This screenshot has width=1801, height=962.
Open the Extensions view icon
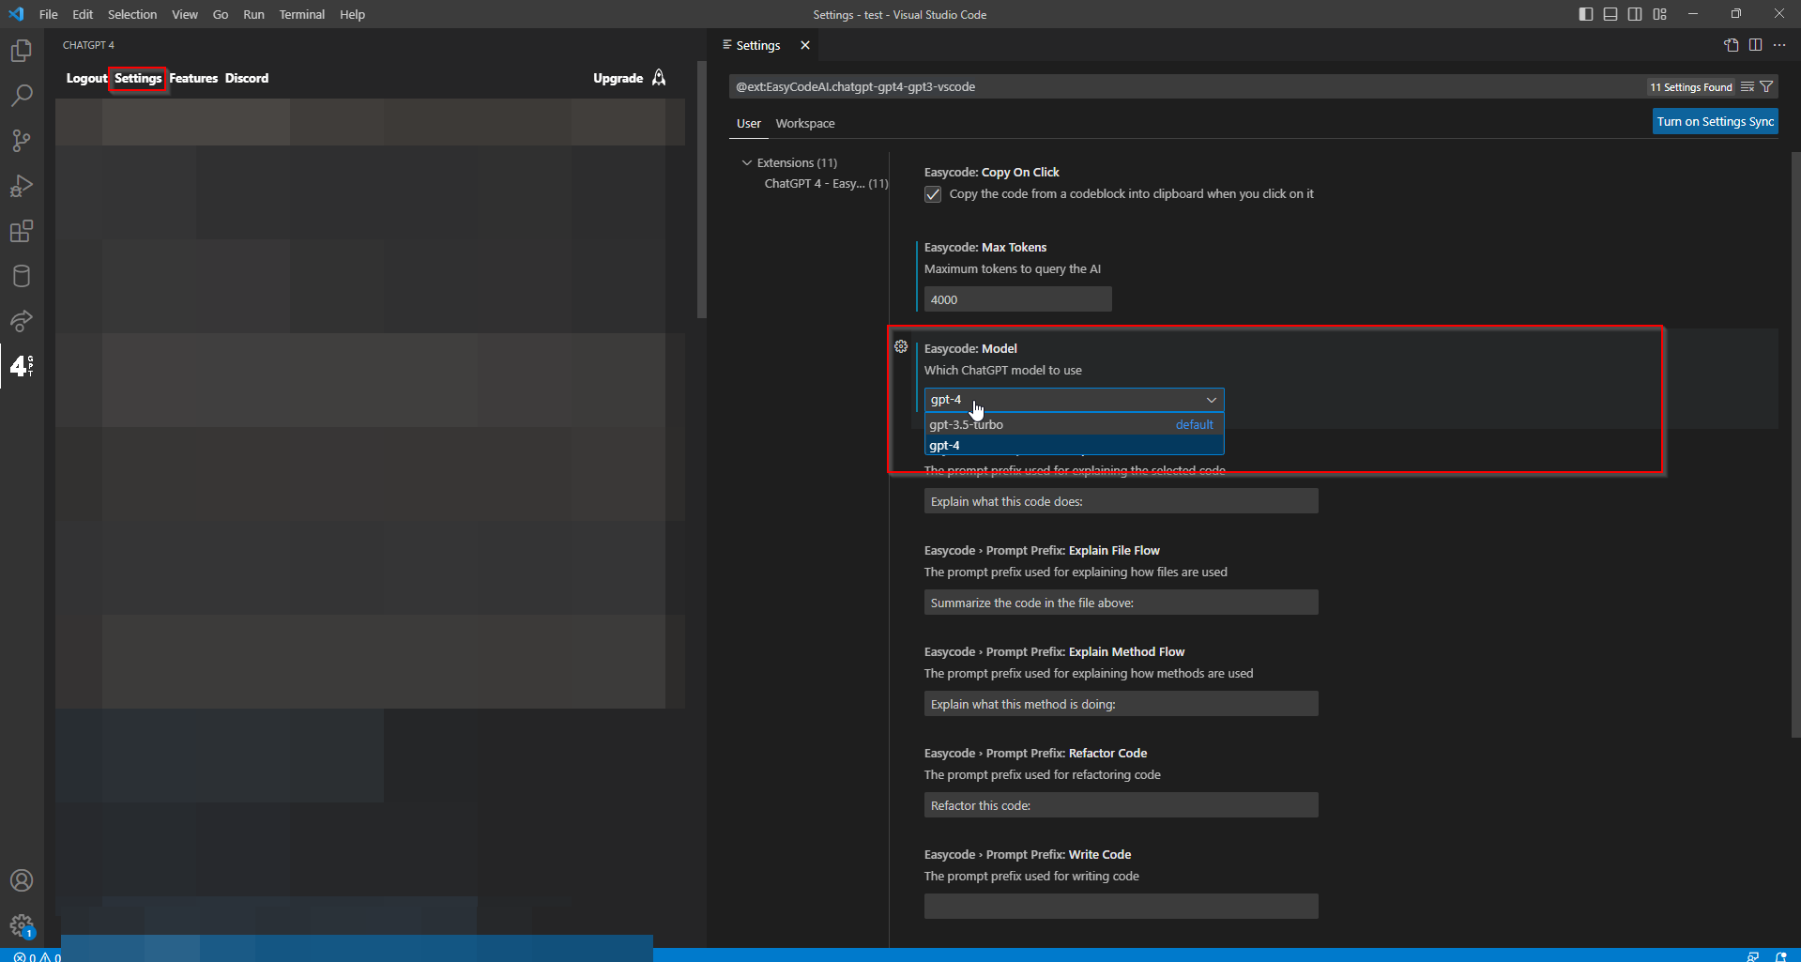tap(22, 231)
